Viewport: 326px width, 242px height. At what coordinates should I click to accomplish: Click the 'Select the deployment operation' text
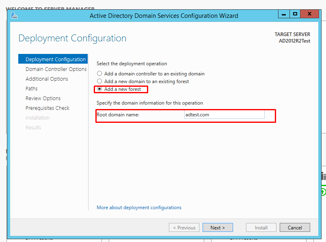(x=132, y=64)
